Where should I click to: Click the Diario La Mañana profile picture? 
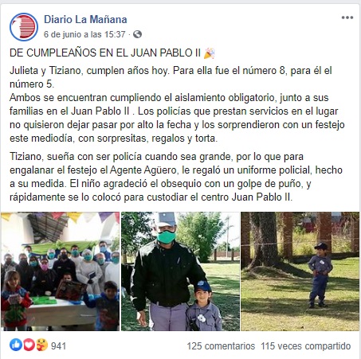(24, 27)
